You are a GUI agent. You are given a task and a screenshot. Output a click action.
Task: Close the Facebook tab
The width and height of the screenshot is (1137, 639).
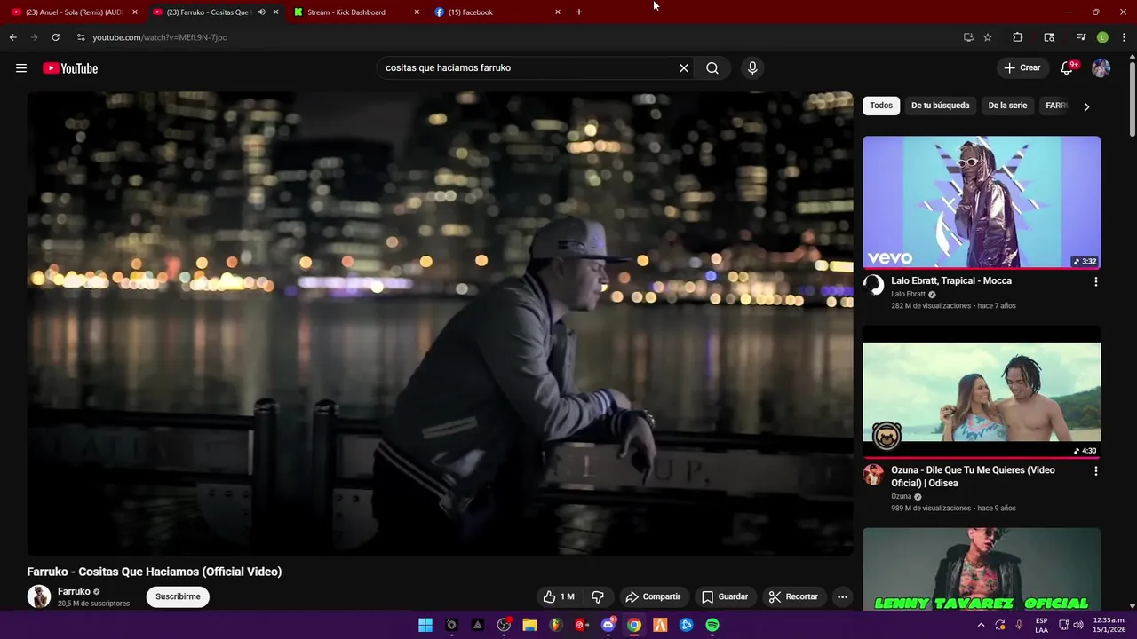(558, 12)
